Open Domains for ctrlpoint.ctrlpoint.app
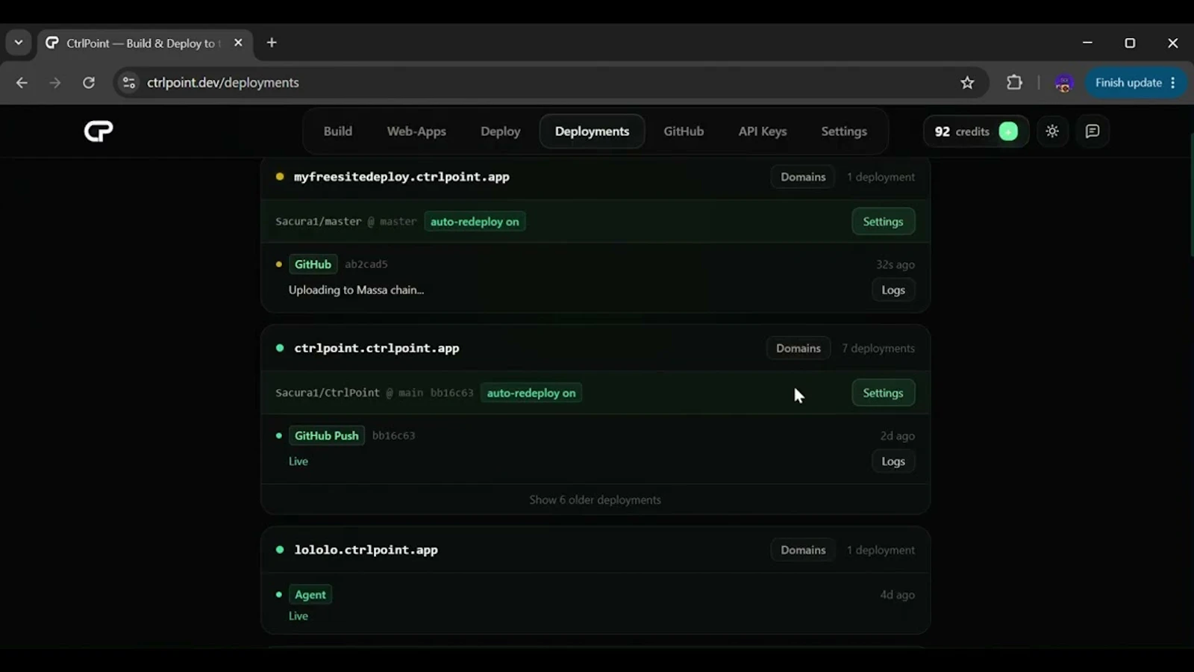The height and width of the screenshot is (672, 1194). pyautogui.click(x=798, y=348)
